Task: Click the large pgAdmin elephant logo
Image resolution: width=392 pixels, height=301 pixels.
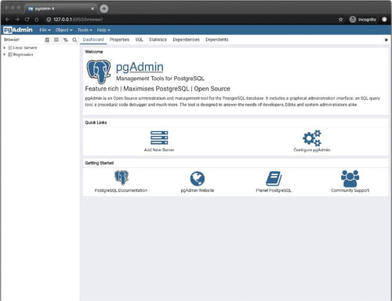Action: pyautogui.click(x=99, y=72)
